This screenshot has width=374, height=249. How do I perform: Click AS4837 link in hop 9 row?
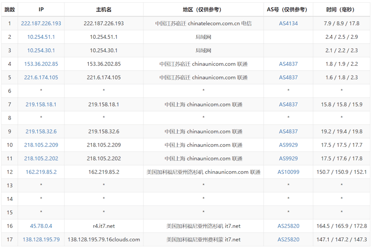pos(288,131)
